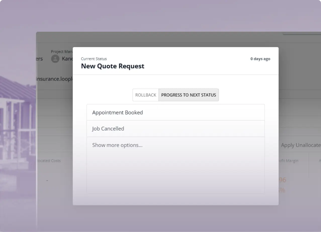
Task: Click the Profit Margin column header
Action: (x=288, y=161)
